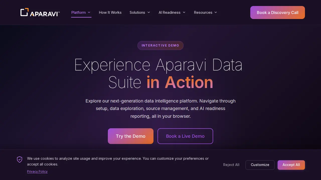Click Book a Live Demo button
Screen dimensions: 321x180
click(x=185, y=136)
